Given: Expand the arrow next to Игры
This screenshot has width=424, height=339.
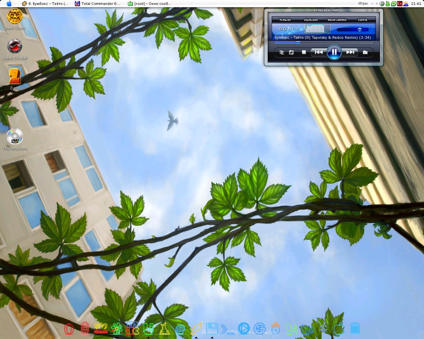Looking at the screenshot, I should (372, 4).
